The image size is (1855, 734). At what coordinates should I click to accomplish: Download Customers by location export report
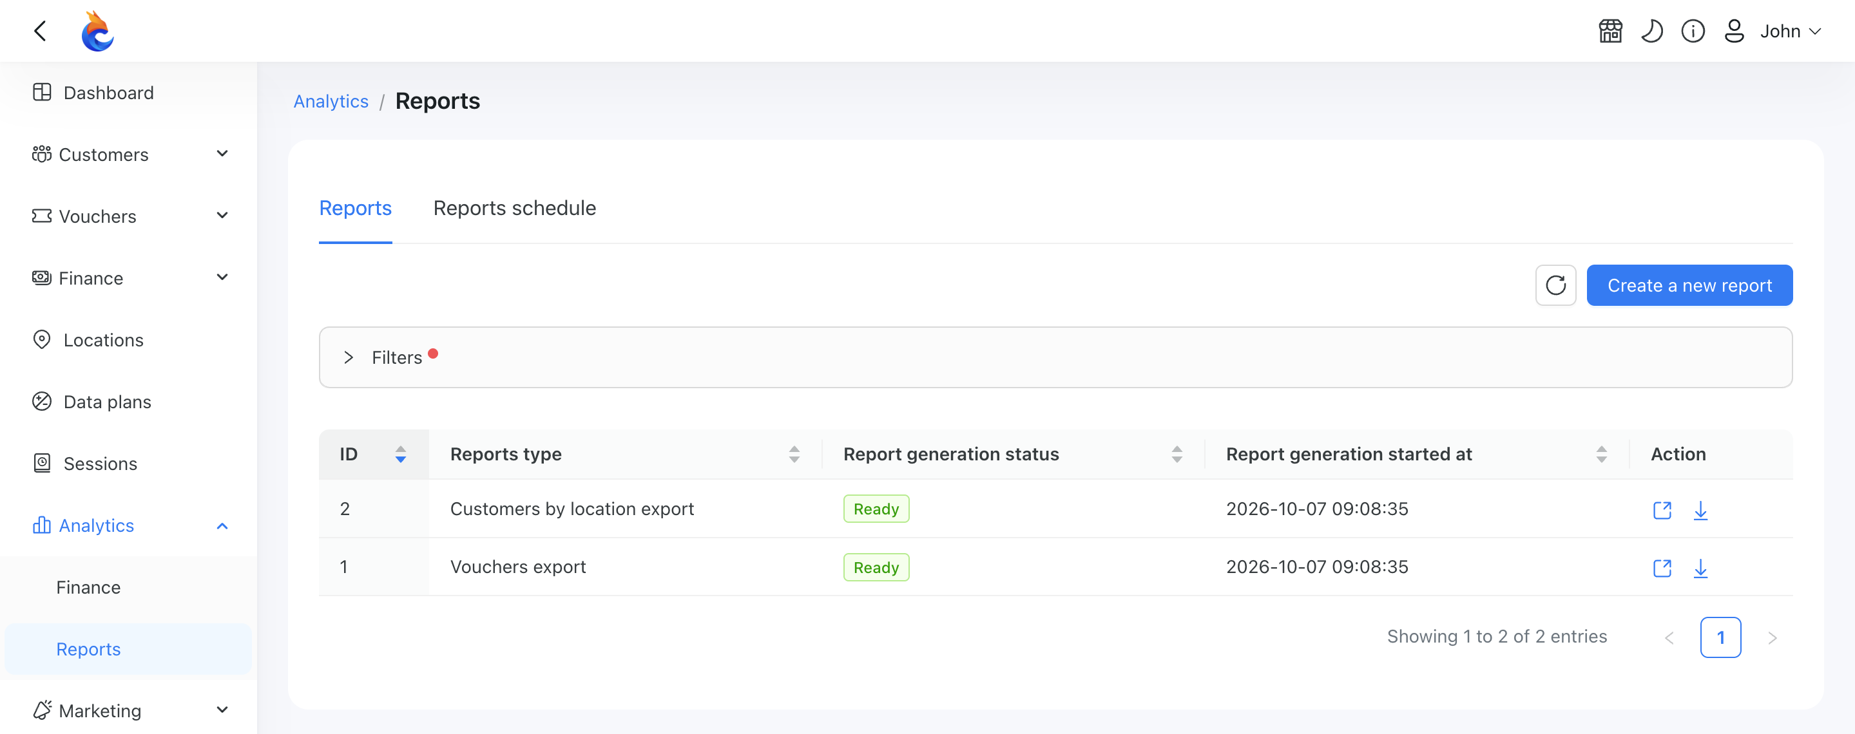click(x=1700, y=509)
